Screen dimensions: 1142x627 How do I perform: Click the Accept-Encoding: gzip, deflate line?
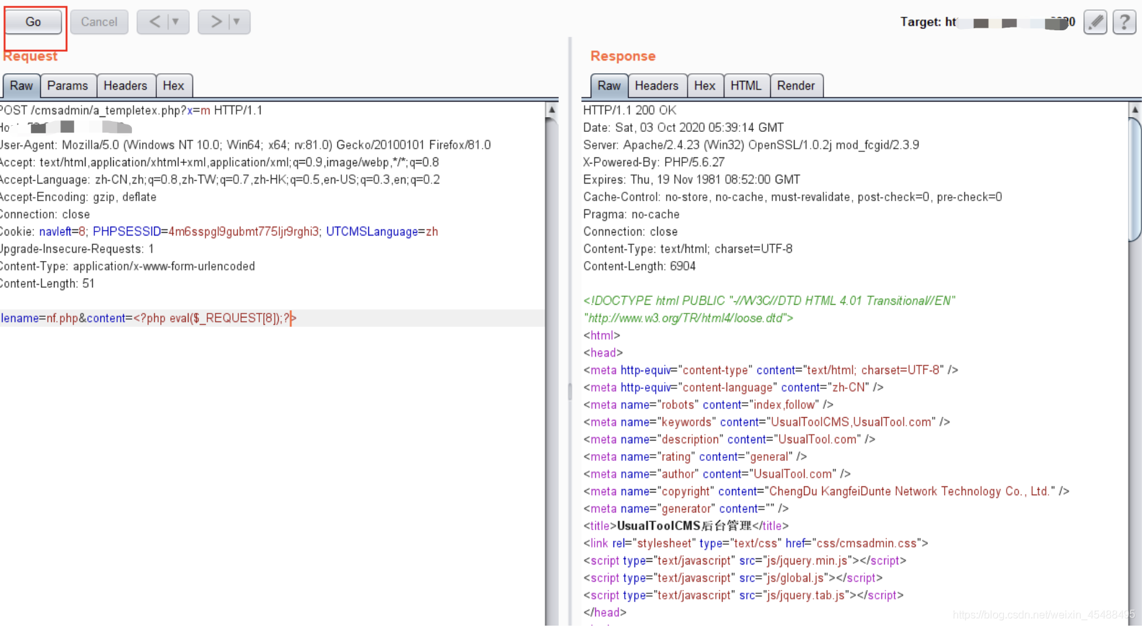(78, 196)
